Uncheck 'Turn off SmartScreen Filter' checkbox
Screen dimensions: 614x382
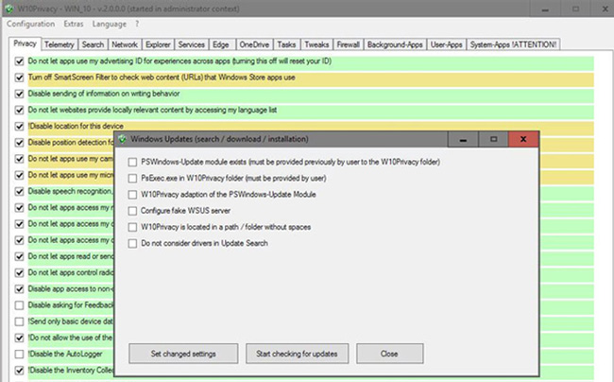click(x=19, y=78)
